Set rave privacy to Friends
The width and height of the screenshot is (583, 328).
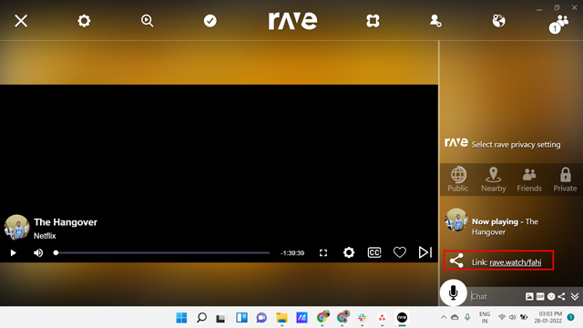click(529, 179)
